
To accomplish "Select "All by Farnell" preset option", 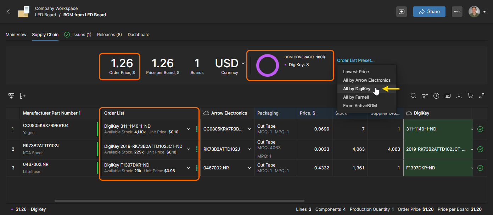I will 356,97.
